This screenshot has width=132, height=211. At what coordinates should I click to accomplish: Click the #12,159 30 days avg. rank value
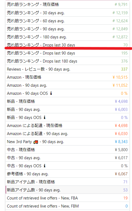point(120,13)
